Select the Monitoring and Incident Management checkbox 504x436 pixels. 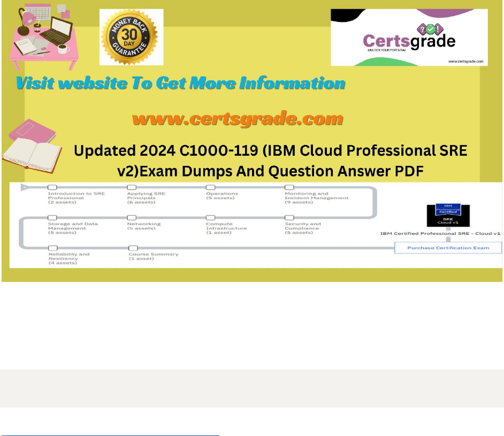[289, 188]
